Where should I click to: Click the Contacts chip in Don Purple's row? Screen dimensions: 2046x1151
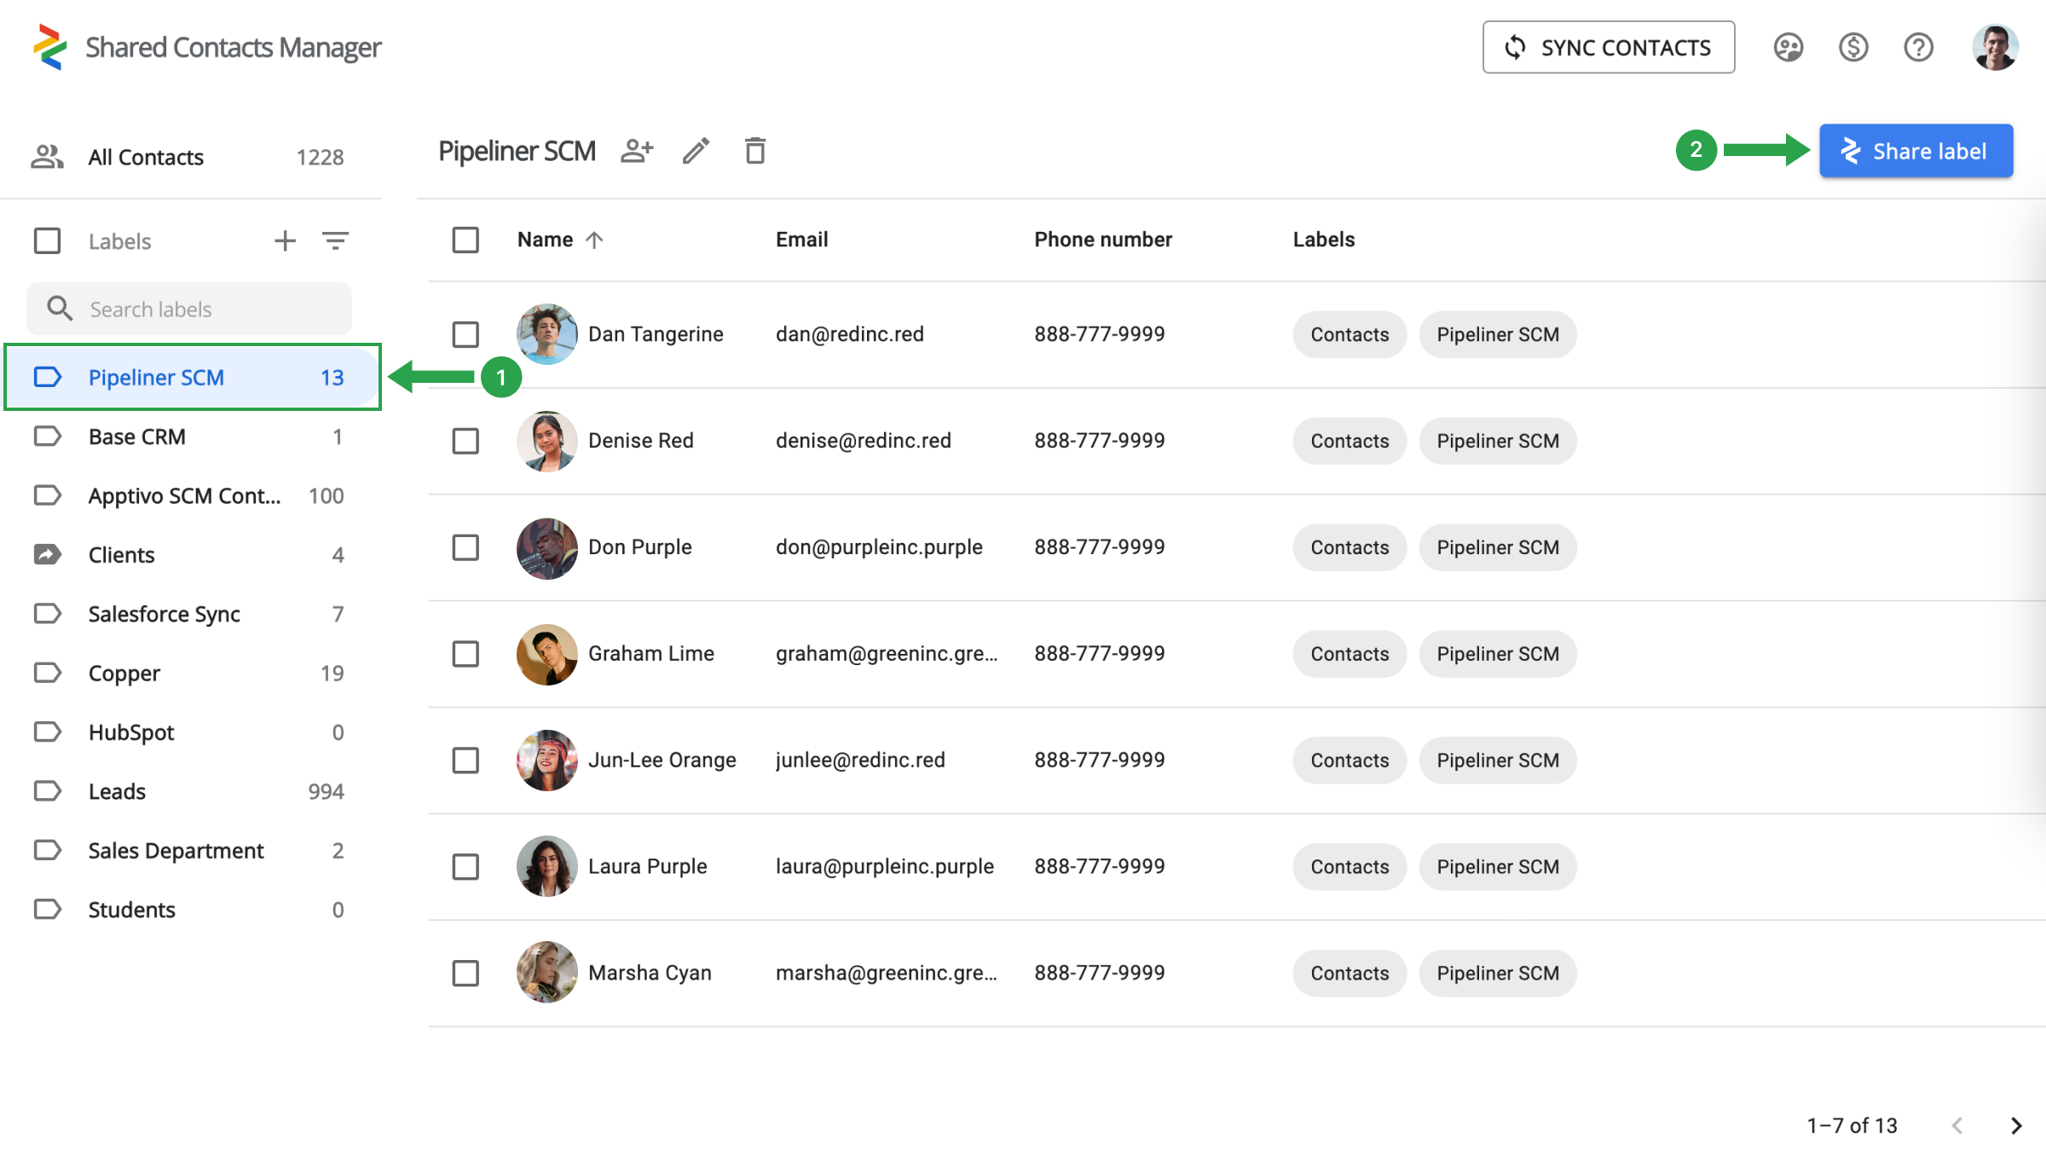[1350, 547]
